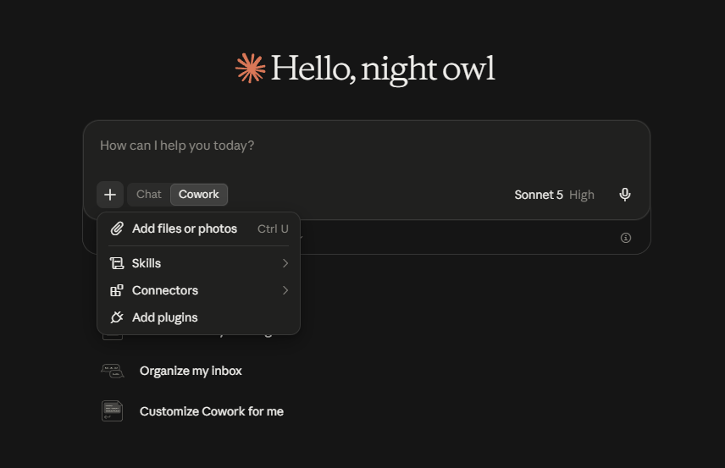Image resolution: width=725 pixels, height=468 pixels.
Task: Click the Skills scroll icon
Action: (117, 263)
